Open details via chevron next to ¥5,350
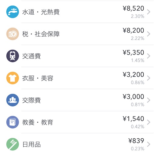The height and width of the screenshot is (155, 154). tap(149, 56)
